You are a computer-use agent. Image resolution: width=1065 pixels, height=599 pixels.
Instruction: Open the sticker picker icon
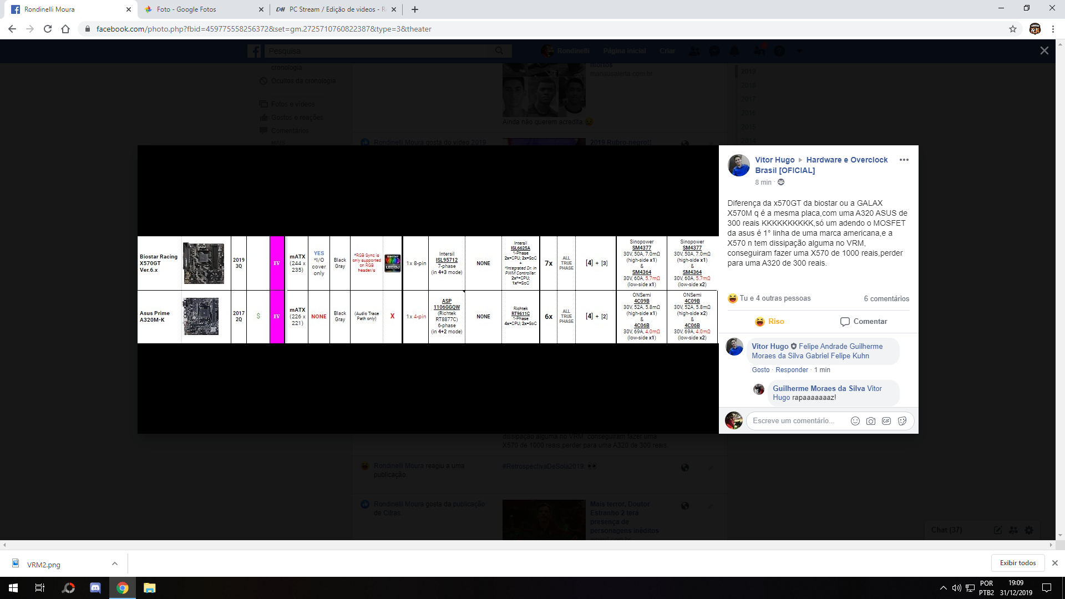tap(902, 421)
